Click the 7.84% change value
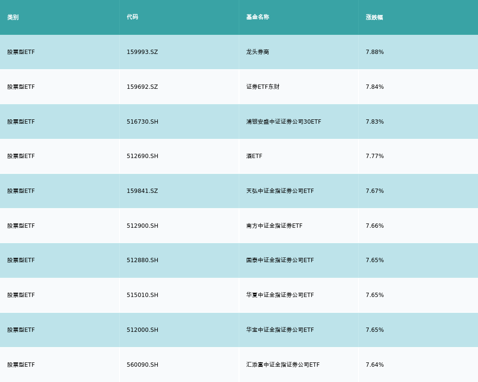Screen dimensions: 478x382 coord(375,87)
